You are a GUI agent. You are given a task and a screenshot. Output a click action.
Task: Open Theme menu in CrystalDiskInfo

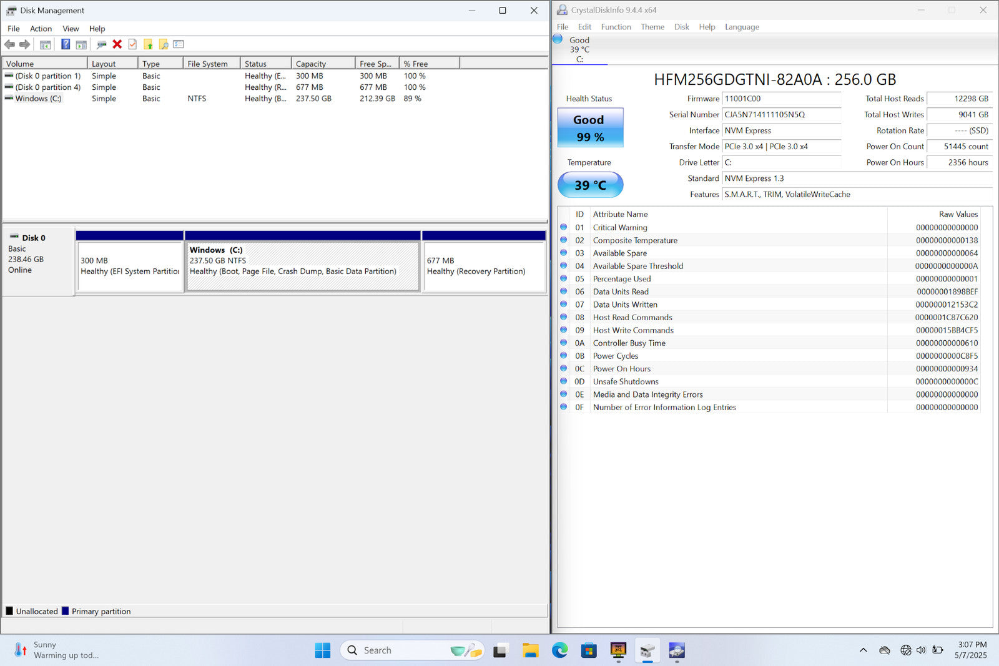[652, 27]
